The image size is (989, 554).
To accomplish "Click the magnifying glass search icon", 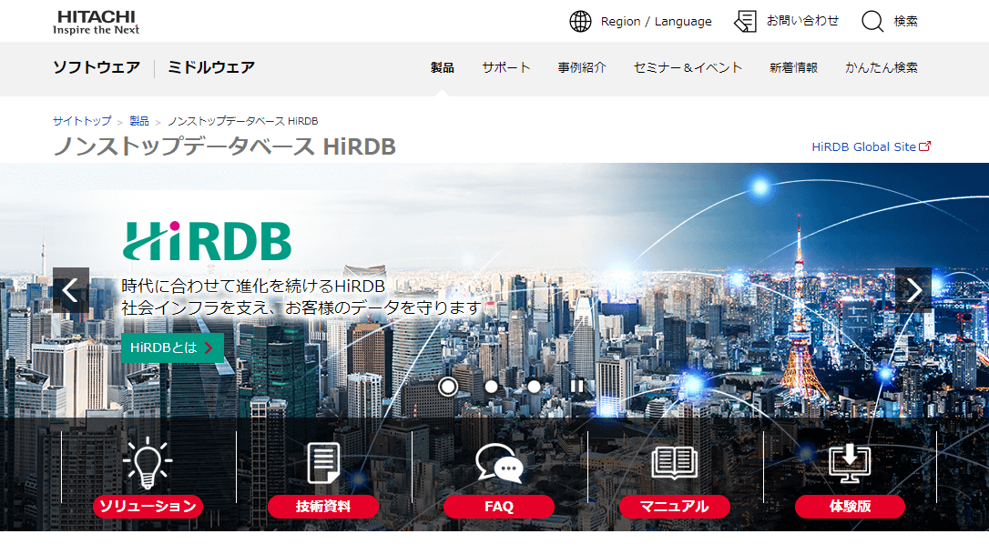I will (x=872, y=22).
